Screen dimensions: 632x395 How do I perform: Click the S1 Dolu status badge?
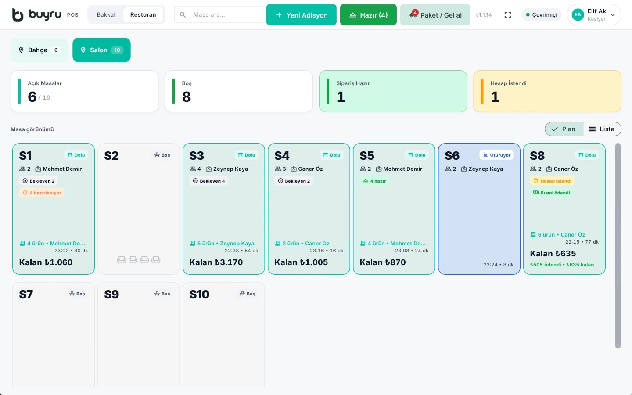[76, 155]
